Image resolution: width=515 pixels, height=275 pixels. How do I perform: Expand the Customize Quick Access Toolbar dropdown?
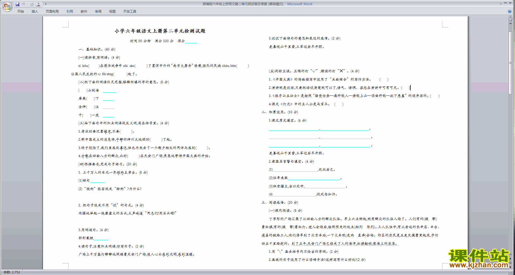[46, 4]
